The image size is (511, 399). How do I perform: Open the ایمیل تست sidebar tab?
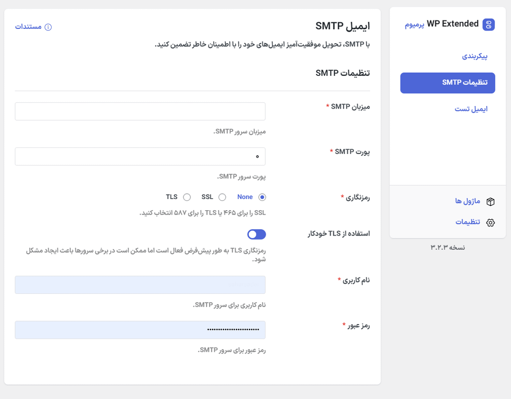point(471,109)
